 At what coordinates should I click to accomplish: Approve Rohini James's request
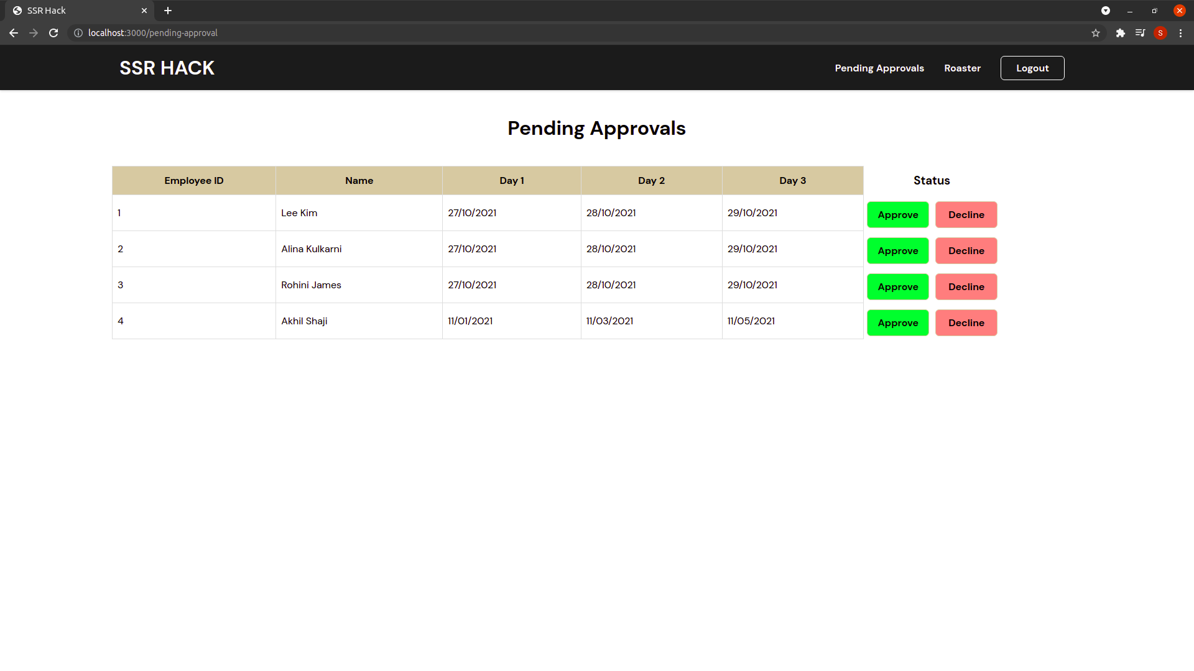click(897, 287)
